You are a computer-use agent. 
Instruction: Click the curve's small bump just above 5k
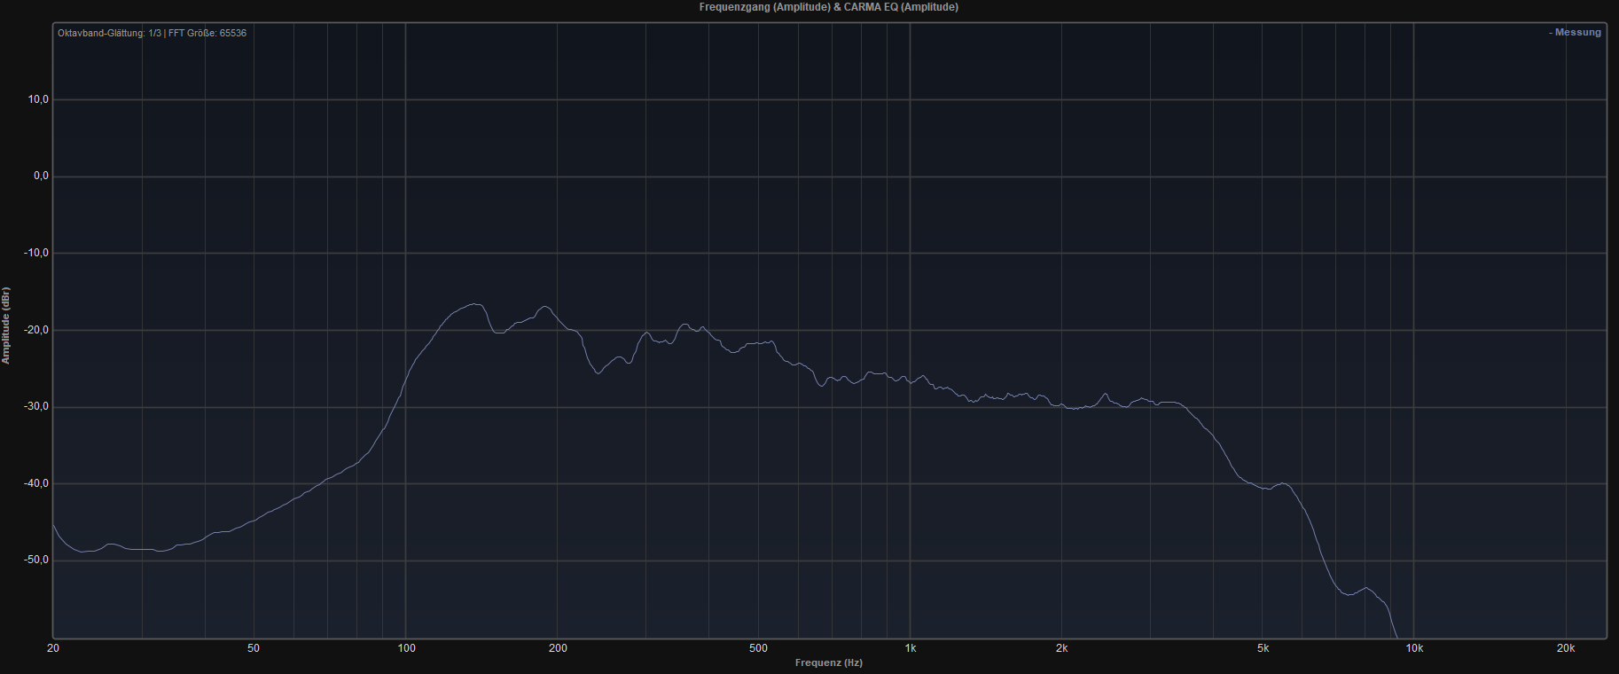[1282, 483]
